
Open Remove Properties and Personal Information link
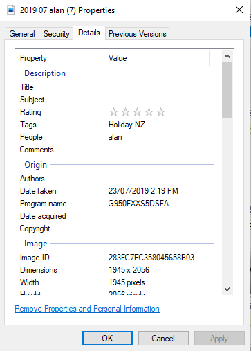pyautogui.click(x=87, y=309)
